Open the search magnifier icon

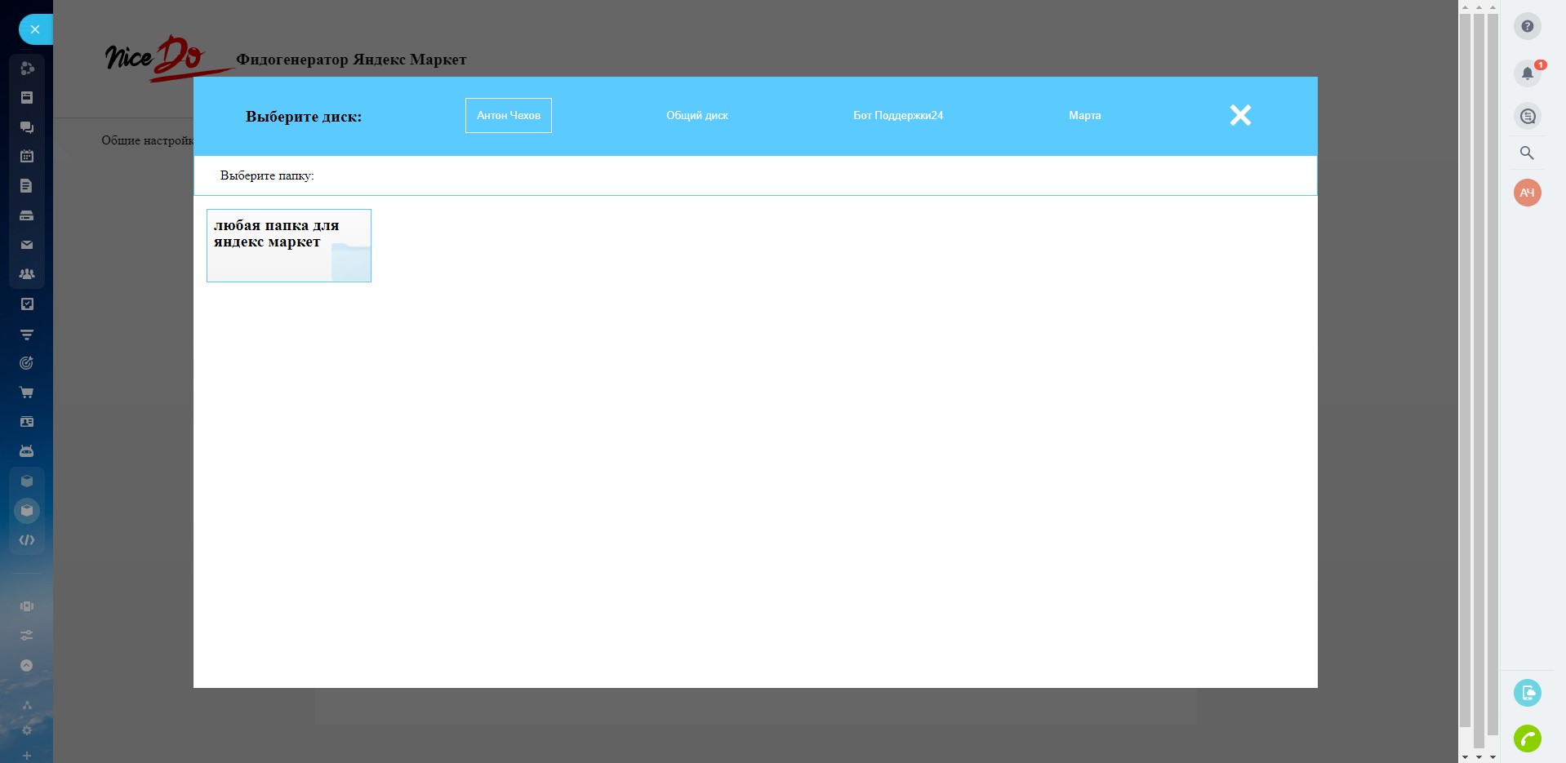pyautogui.click(x=1528, y=153)
